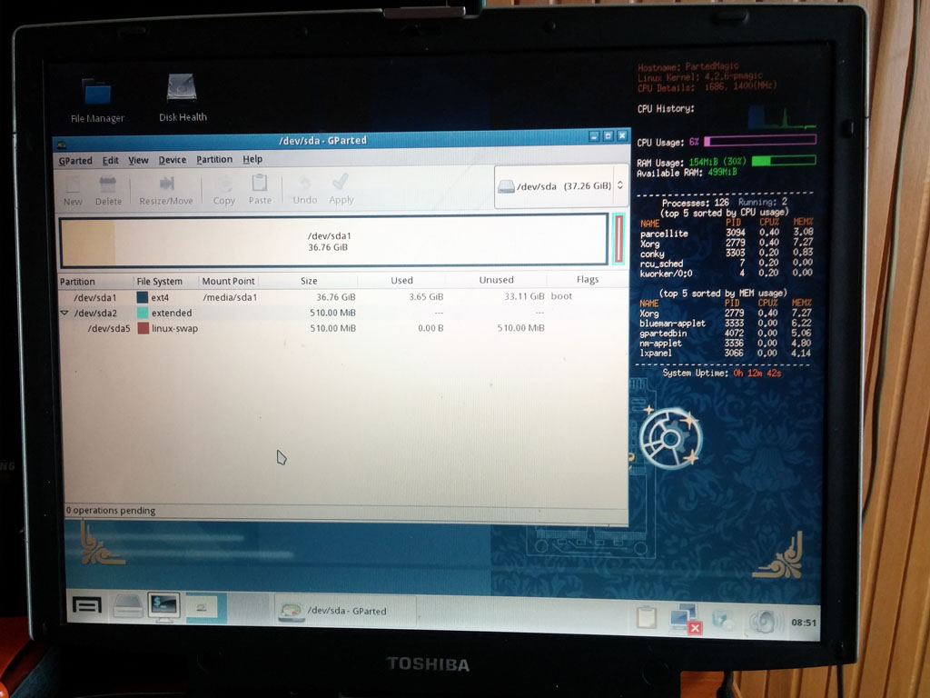This screenshot has width=930, height=698.
Task: Open the Device menu
Action: point(172,160)
